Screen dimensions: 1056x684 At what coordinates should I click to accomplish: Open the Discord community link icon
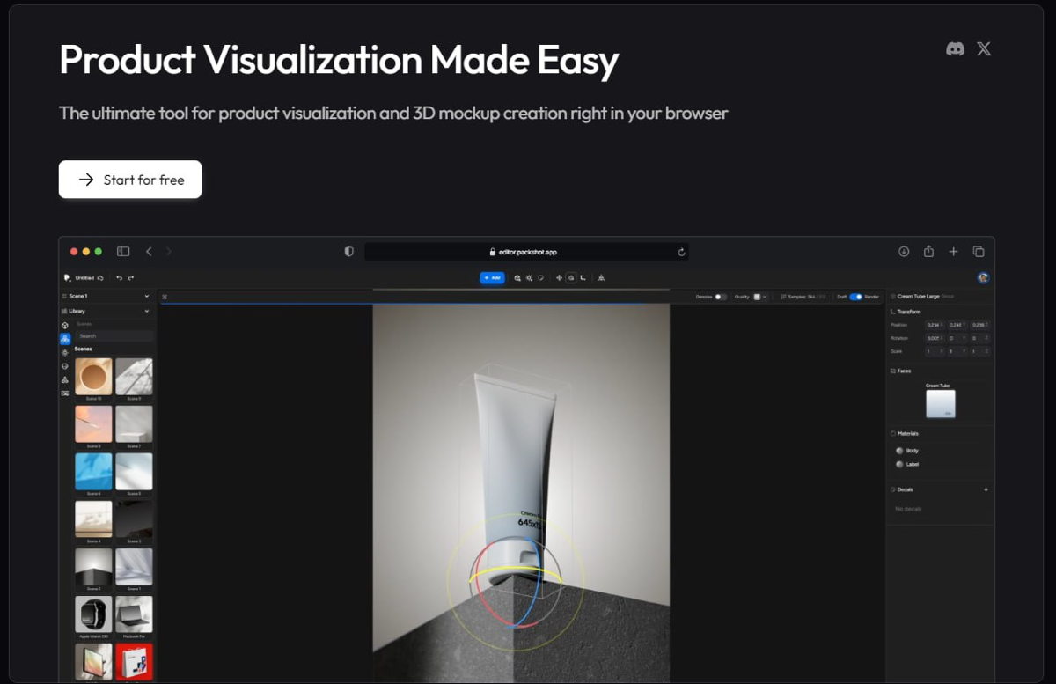[955, 49]
